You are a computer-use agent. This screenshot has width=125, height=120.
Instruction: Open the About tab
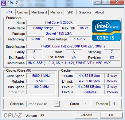100,12
